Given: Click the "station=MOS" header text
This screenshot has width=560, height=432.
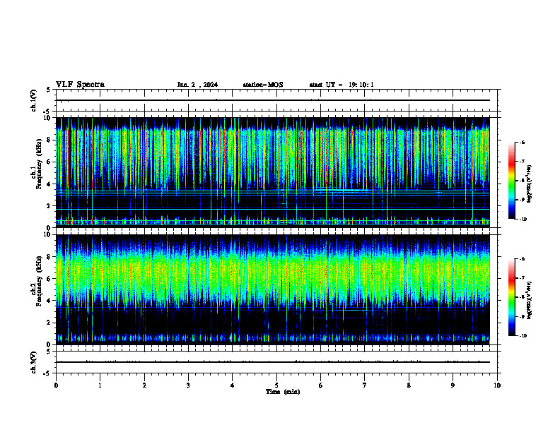Looking at the screenshot, I should 263,85.
